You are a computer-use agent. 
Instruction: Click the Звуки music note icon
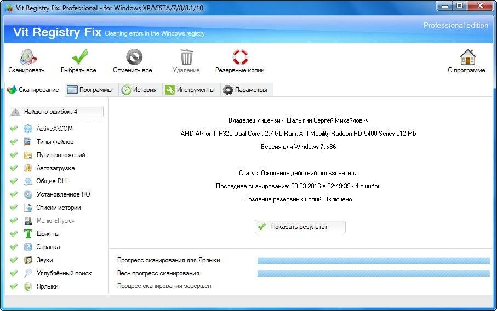(x=28, y=260)
